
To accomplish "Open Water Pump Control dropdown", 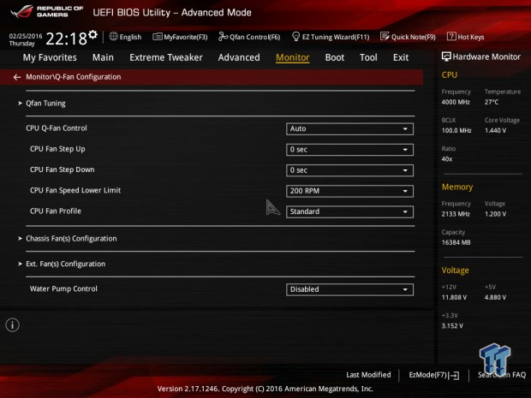I will coord(349,289).
